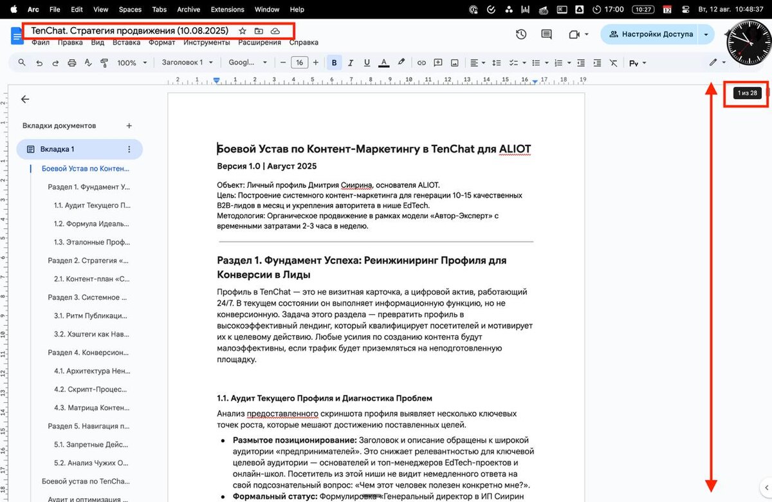
Task: Print the document using printer icon
Action: pos(72,63)
